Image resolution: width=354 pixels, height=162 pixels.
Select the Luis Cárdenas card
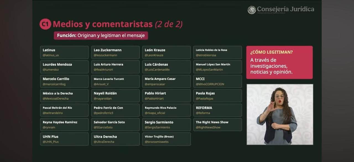(166, 67)
